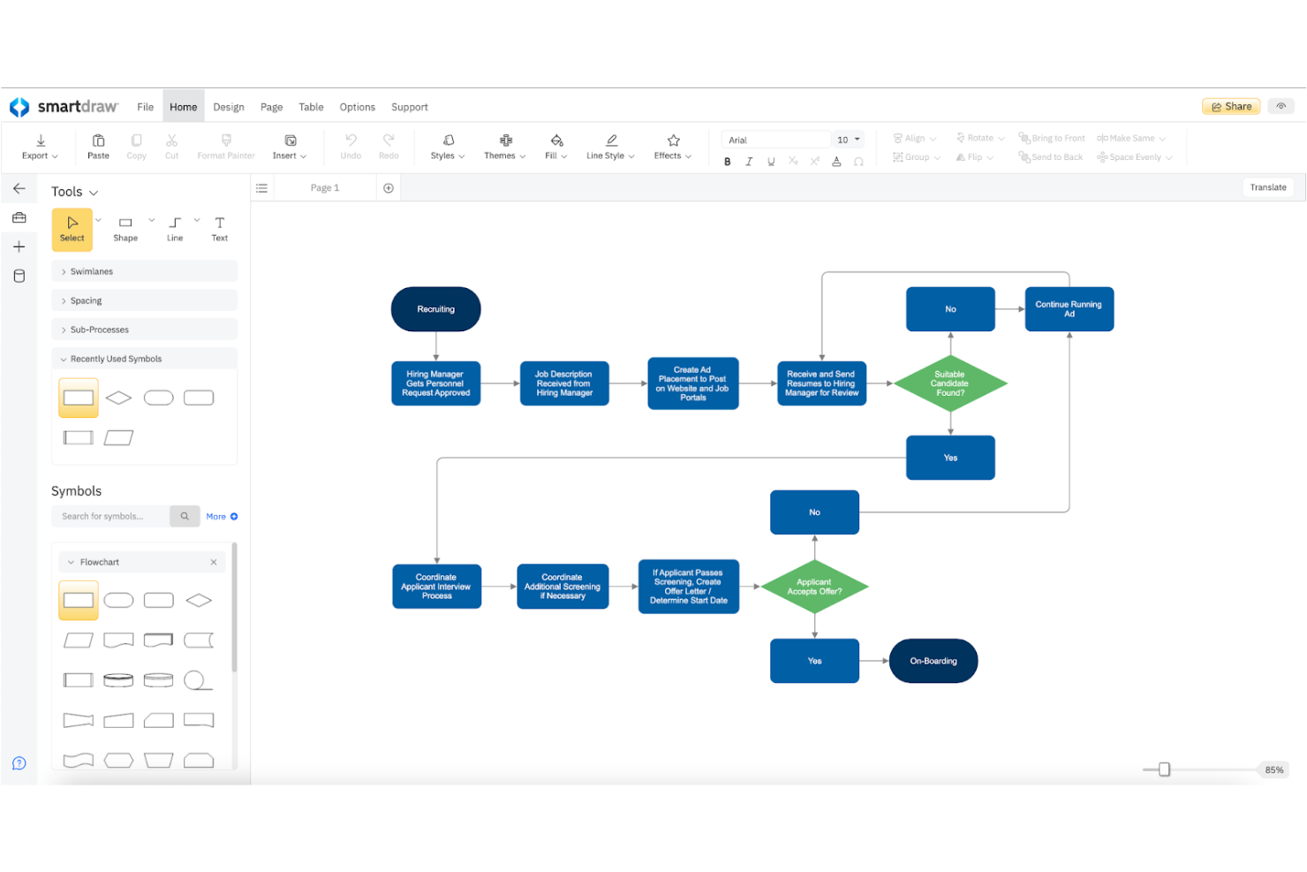Open the Page menu
This screenshot has height=872, width=1307.
tap(272, 107)
